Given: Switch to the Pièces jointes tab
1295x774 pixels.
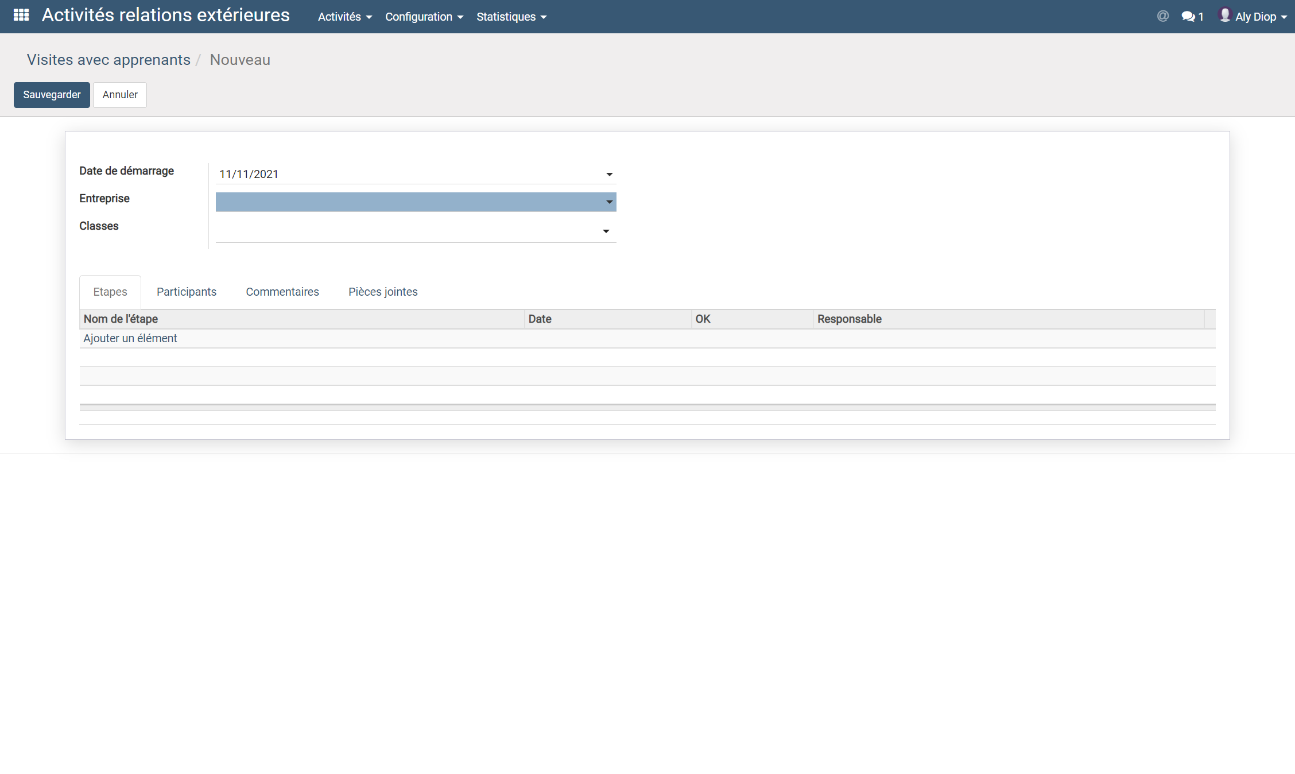Looking at the screenshot, I should pos(383,292).
